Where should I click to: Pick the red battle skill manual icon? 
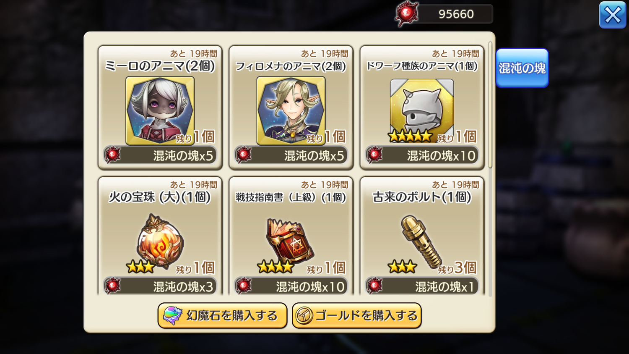pyautogui.click(x=291, y=241)
